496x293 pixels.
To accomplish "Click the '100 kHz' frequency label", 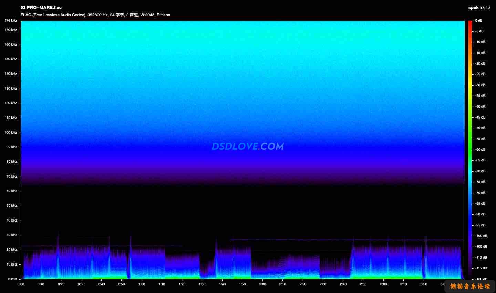I will click(11, 133).
